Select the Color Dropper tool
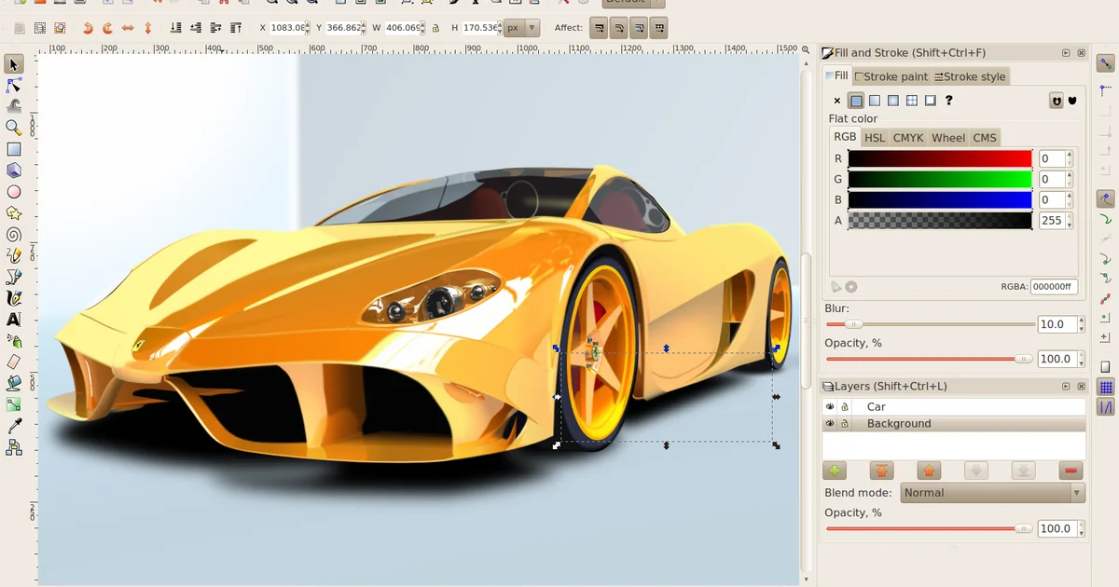This screenshot has height=587, width=1119. (x=13, y=426)
